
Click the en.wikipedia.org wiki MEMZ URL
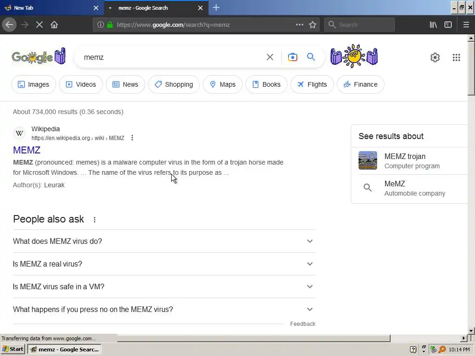tap(78, 138)
